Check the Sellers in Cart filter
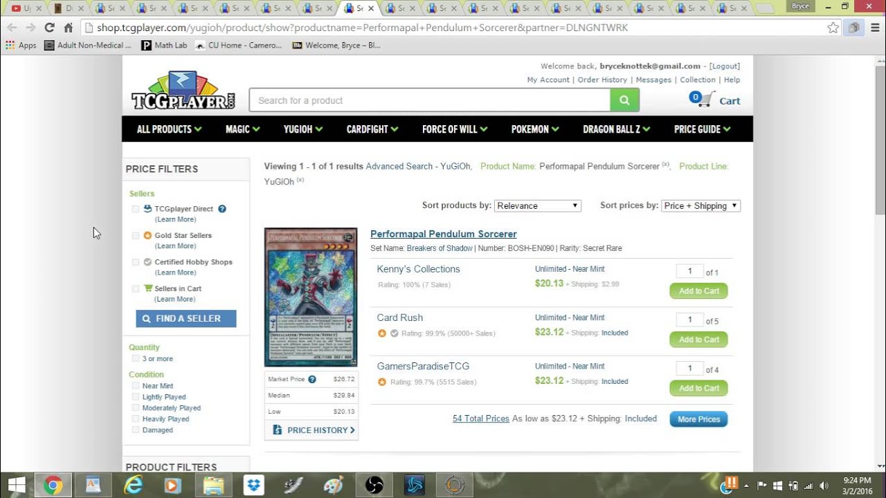886x498 pixels. tap(136, 288)
